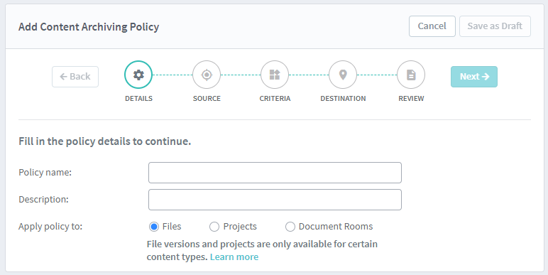Select the Files radio button
Image resolution: width=548 pixels, height=275 pixels.
(x=154, y=227)
